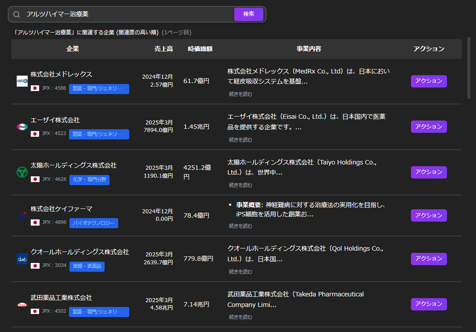The width and height of the screenshot is (476, 332).
Task: Focus the アルツハイマー治療薬 search input field
Action: pyautogui.click(x=129, y=14)
